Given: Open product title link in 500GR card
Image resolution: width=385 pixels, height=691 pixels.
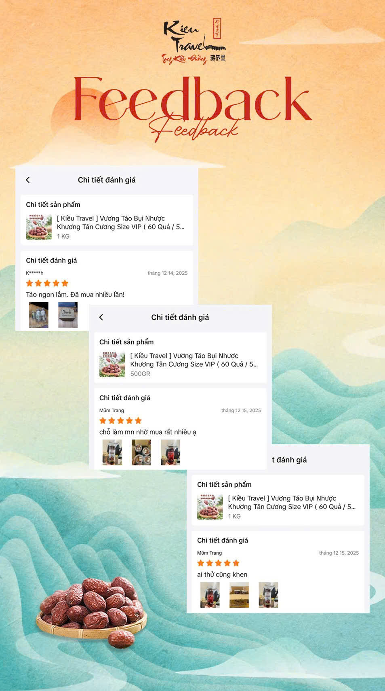Looking at the screenshot, I should tap(194, 360).
